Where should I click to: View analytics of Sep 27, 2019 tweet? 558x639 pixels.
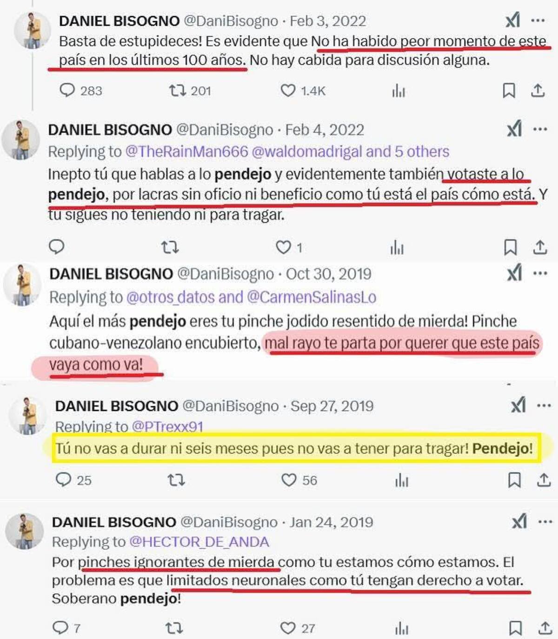(402, 480)
